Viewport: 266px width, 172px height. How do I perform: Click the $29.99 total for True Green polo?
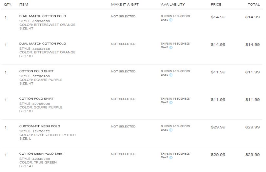pyautogui.click(x=252, y=155)
